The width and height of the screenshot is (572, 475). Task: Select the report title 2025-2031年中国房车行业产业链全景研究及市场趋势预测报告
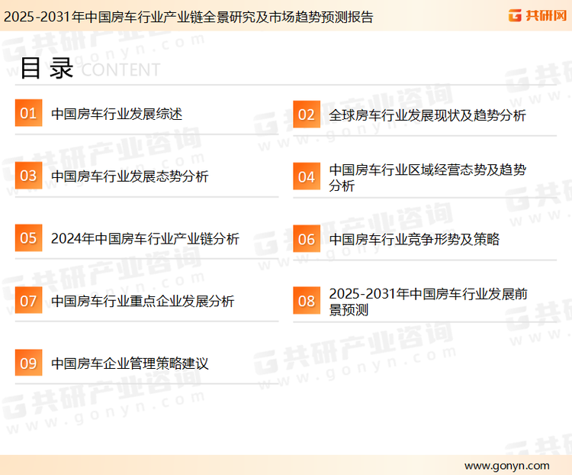(188, 17)
